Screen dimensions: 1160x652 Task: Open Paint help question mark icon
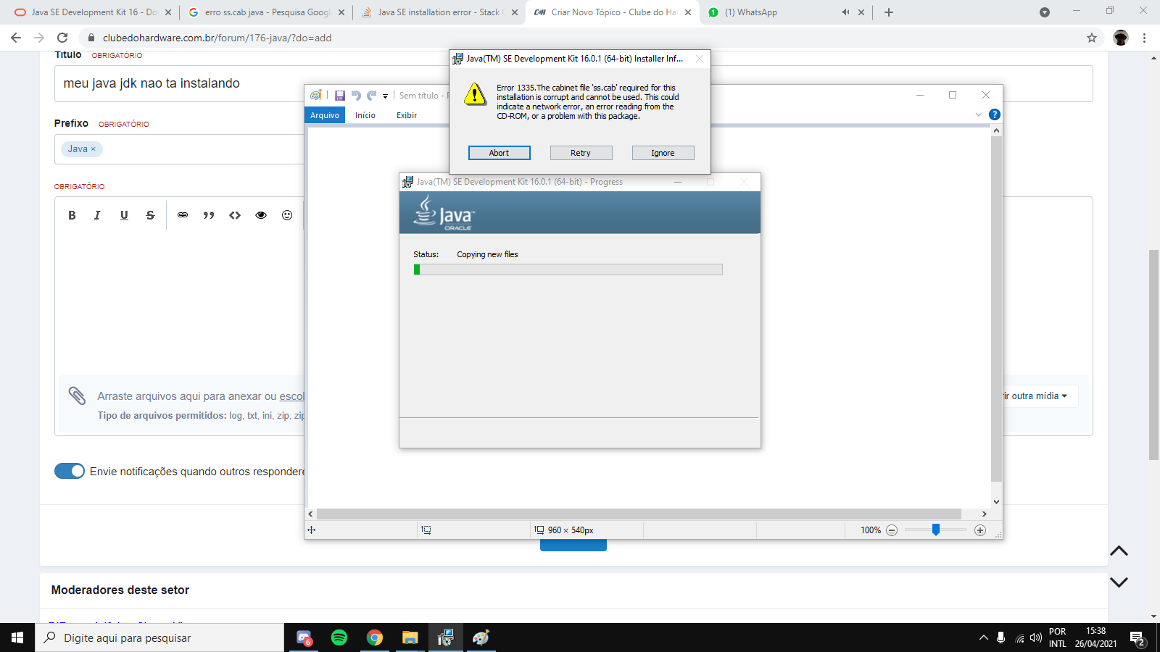(x=995, y=114)
